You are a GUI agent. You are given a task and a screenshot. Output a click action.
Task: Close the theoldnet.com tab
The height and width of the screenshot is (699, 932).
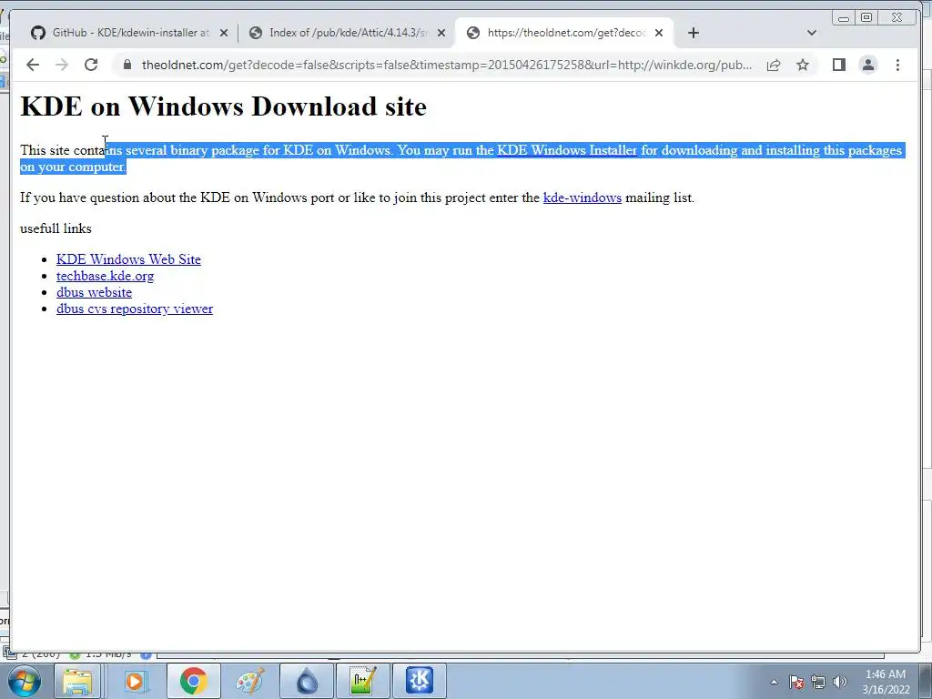point(659,33)
